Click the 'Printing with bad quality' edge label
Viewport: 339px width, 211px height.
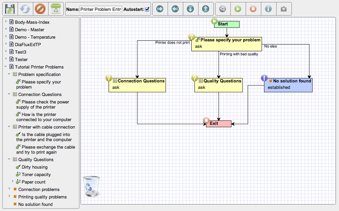[x=239, y=54]
